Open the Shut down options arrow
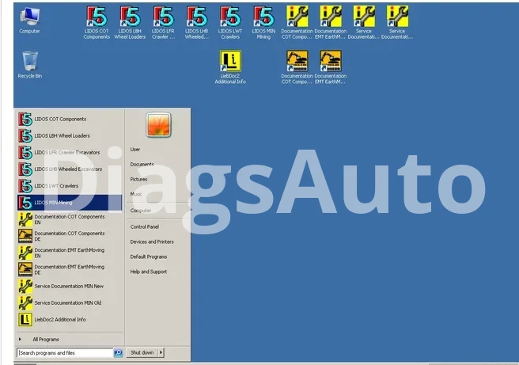 [x=161, y=353]
